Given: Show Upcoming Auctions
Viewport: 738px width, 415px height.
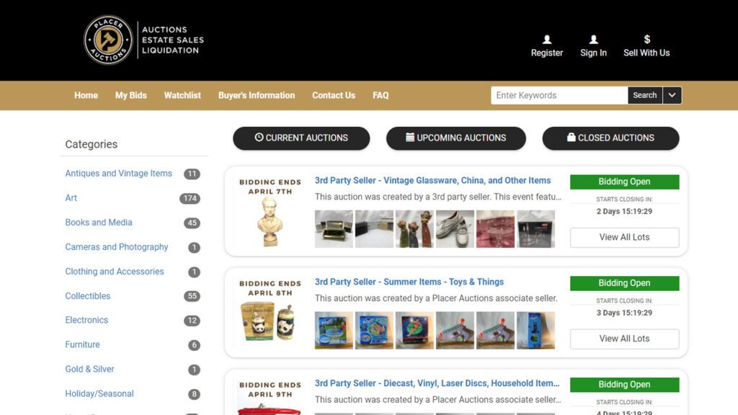Looking at the screenshot, I should pos(456,138).
